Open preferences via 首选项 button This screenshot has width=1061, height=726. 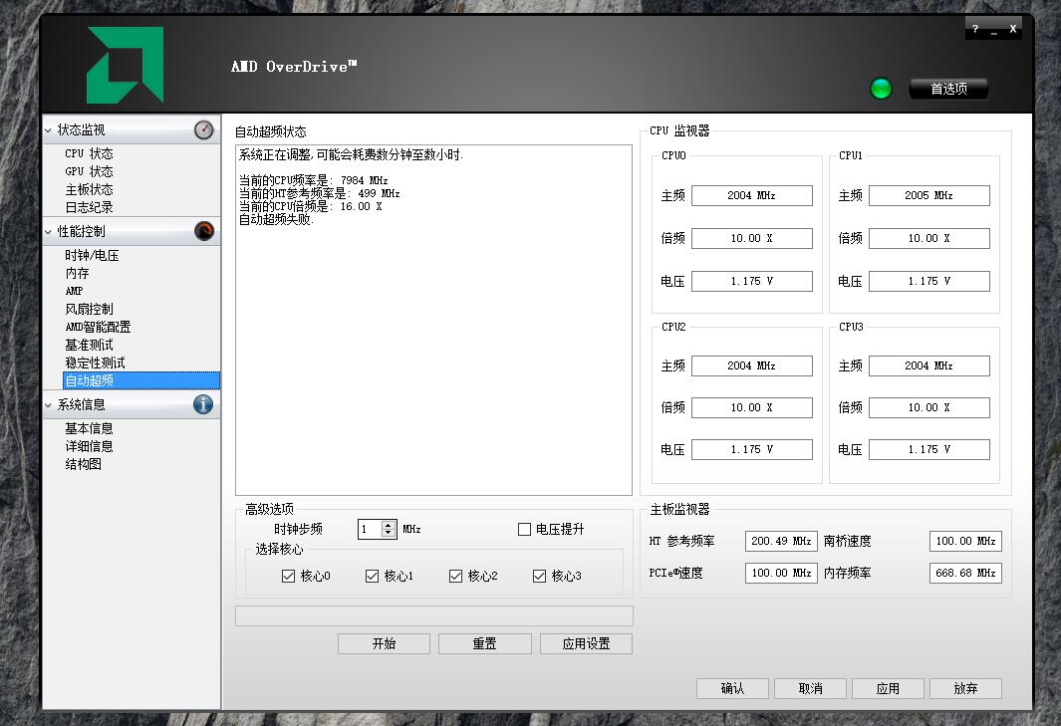(x=948, y=89)
